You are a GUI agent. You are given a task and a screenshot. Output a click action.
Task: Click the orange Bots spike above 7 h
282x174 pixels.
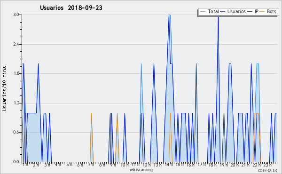click(x=91, y=138)
